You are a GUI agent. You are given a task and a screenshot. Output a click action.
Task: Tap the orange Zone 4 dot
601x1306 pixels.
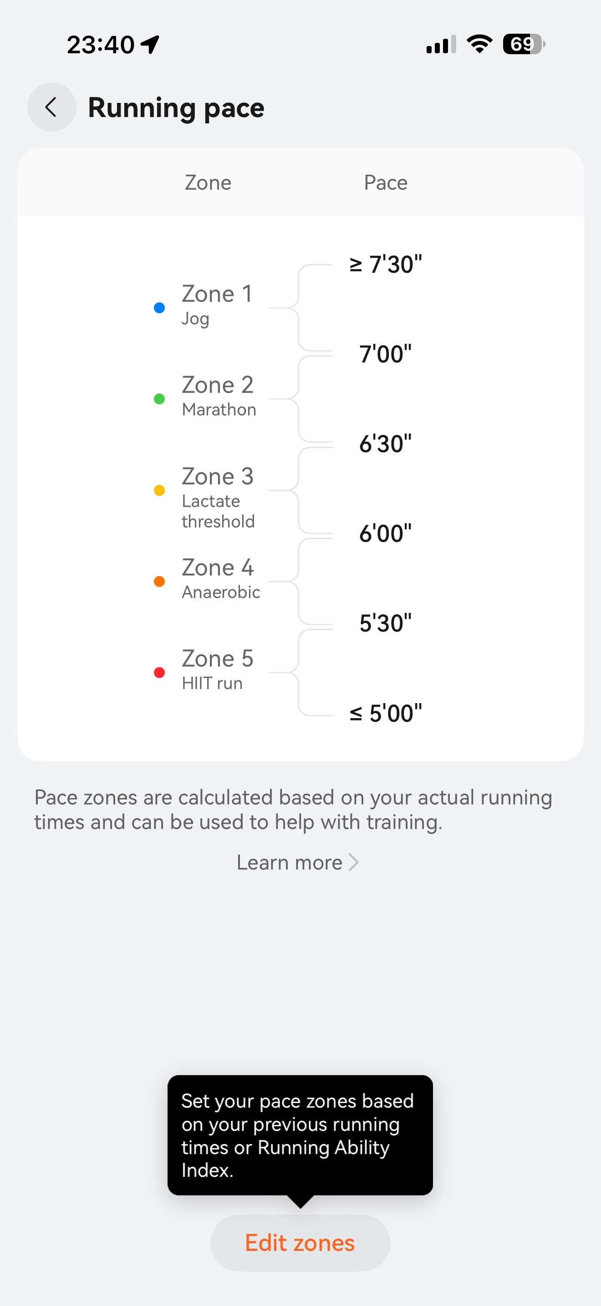[x=159, y=582]
